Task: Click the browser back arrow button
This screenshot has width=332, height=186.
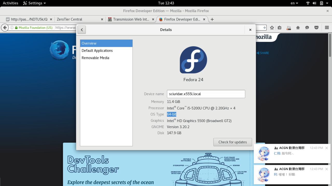Action: (5, 28)
